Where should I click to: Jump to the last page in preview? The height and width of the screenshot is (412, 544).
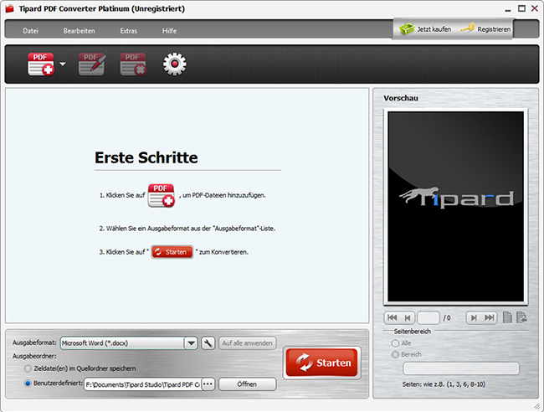click(490, 317)
